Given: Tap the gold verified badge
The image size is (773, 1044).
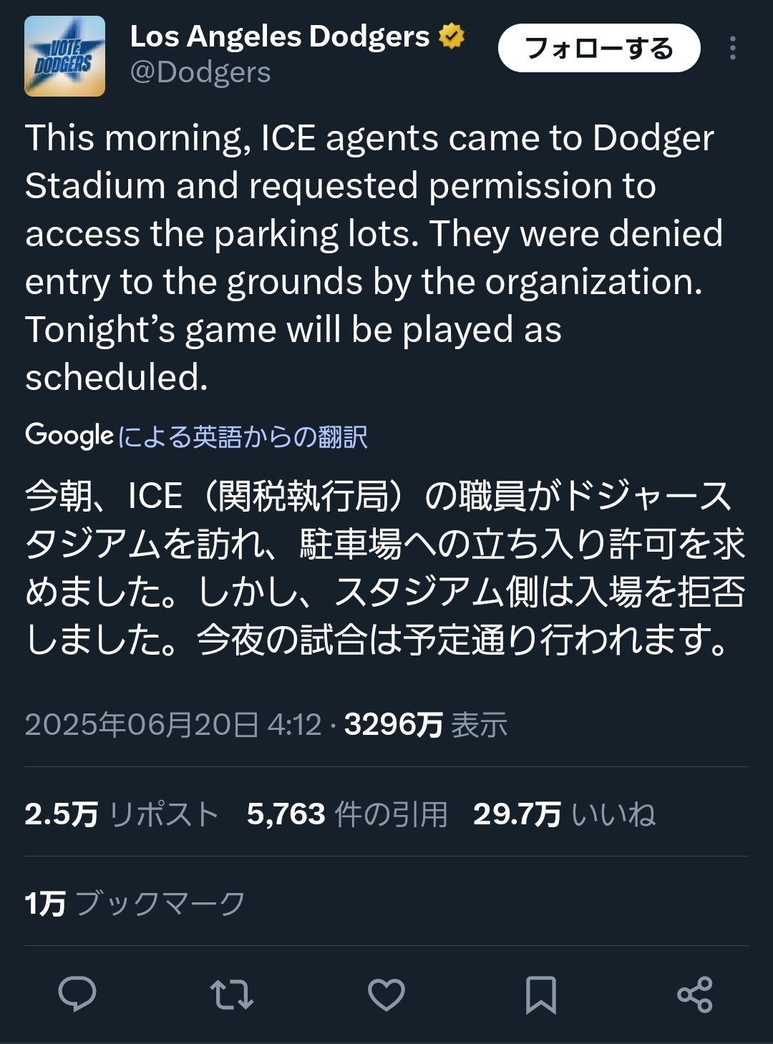Looking at the screenshot, I should [x=452, y=36].
